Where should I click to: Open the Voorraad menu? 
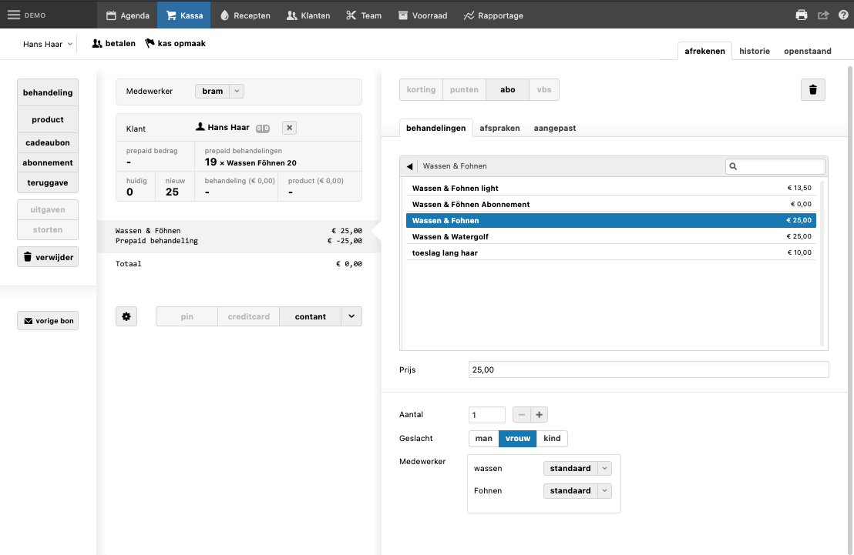pyautogui.click(x=422, y=15)
